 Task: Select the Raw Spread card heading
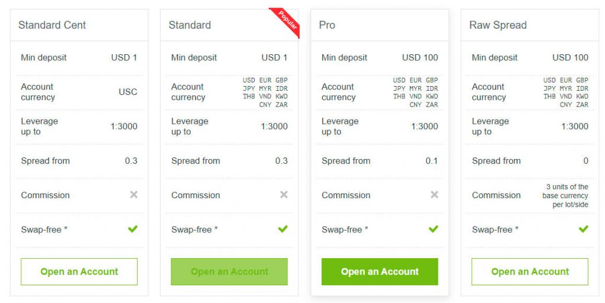[497, 25]
